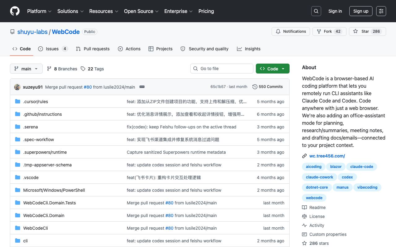This screenshot has height=247, width=396.
Task: Click the GitHub logo icon
Action: pyautogui.click(x=15, y=11)
